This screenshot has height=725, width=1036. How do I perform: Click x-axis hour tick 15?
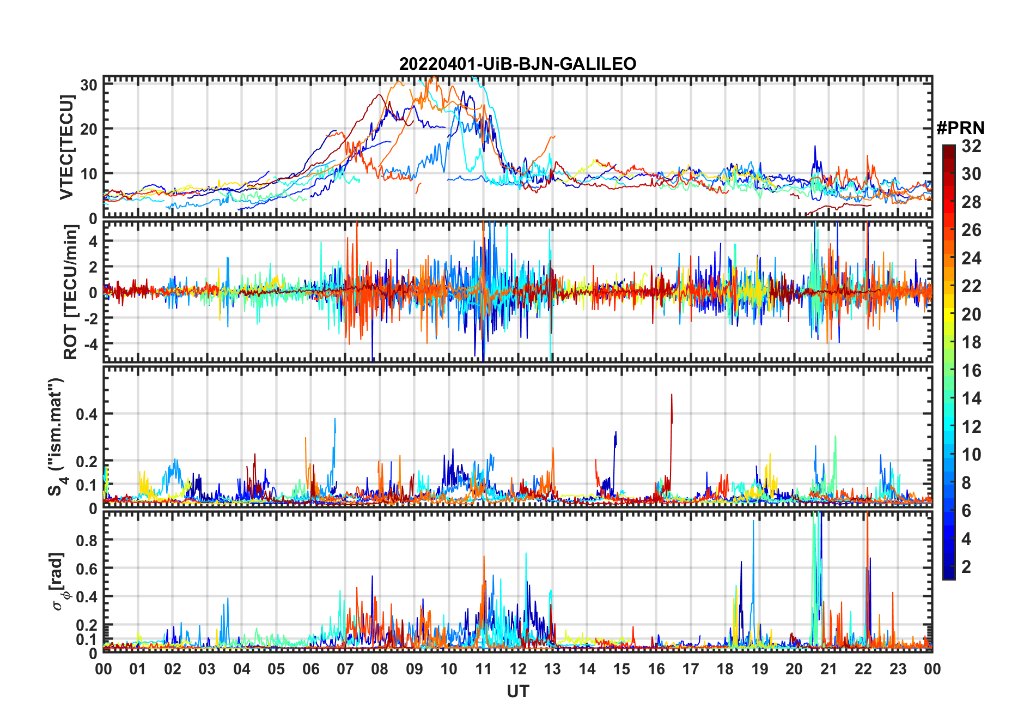(621, 669)
